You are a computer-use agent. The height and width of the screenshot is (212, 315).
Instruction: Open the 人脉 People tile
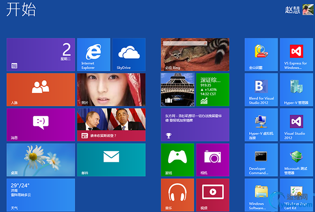pyautogui.click(x=40, y=89)
